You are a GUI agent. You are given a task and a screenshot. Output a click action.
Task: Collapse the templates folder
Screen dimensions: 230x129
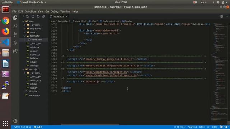pos(25,36)
